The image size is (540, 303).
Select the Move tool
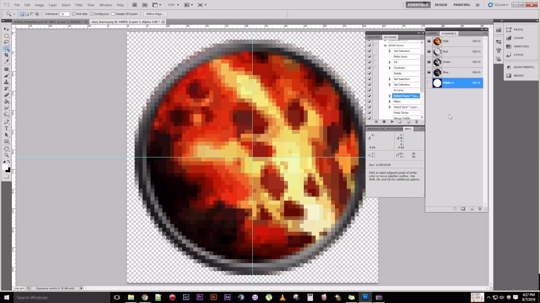click(6, 29)
